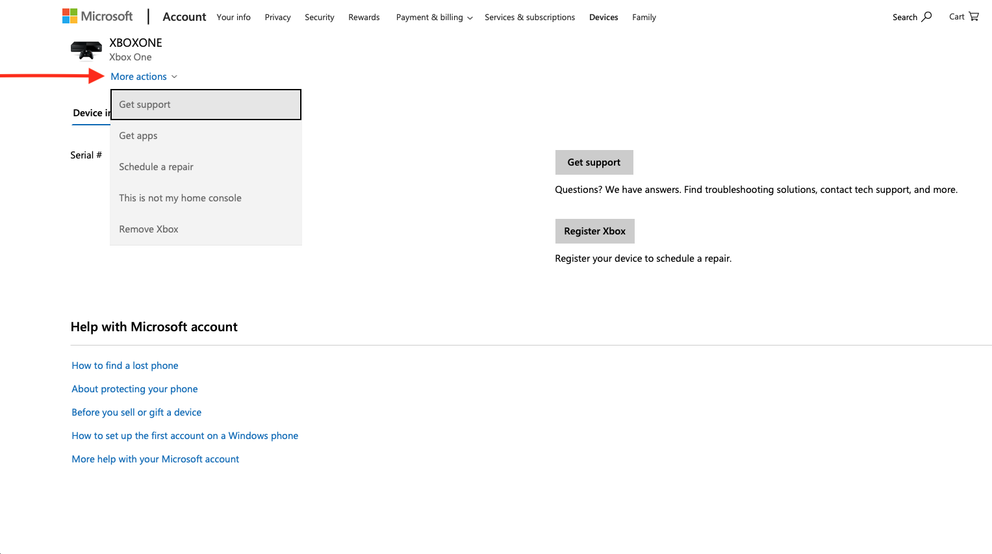
Task: Select Get support from the menu
Action: pyautogui.click(x=206, y=105)
